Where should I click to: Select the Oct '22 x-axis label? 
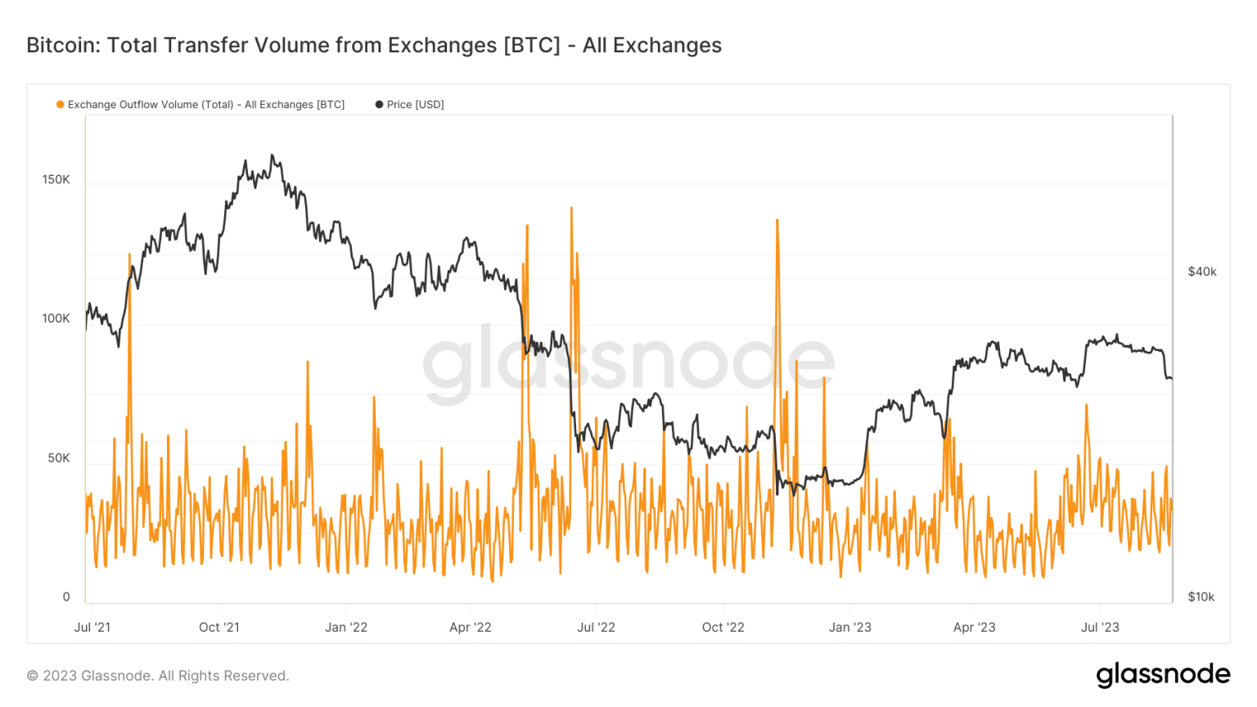(723, 628)
